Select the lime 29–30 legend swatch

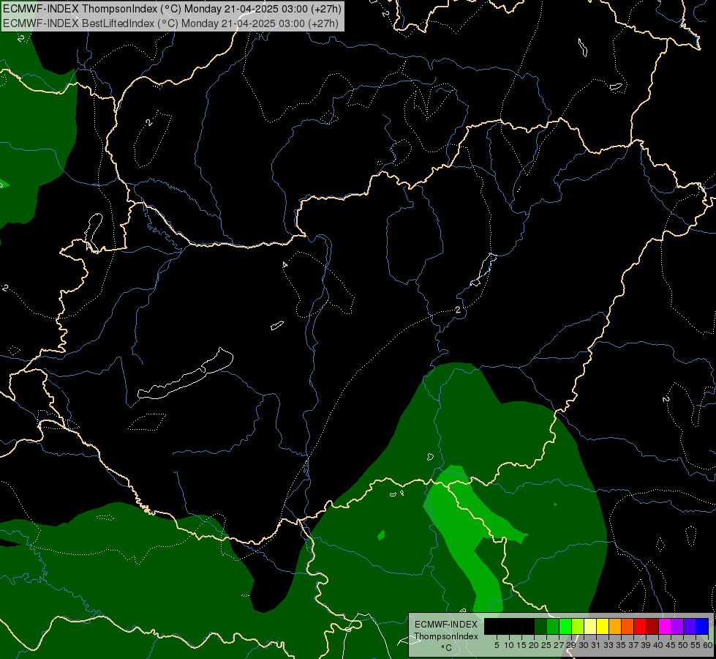(578, 627)
